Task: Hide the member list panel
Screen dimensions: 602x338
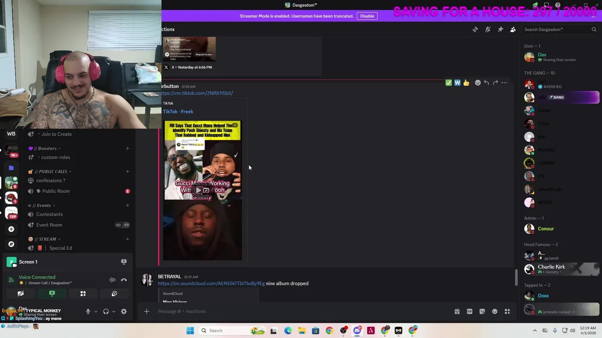Action: coord(513,29)
